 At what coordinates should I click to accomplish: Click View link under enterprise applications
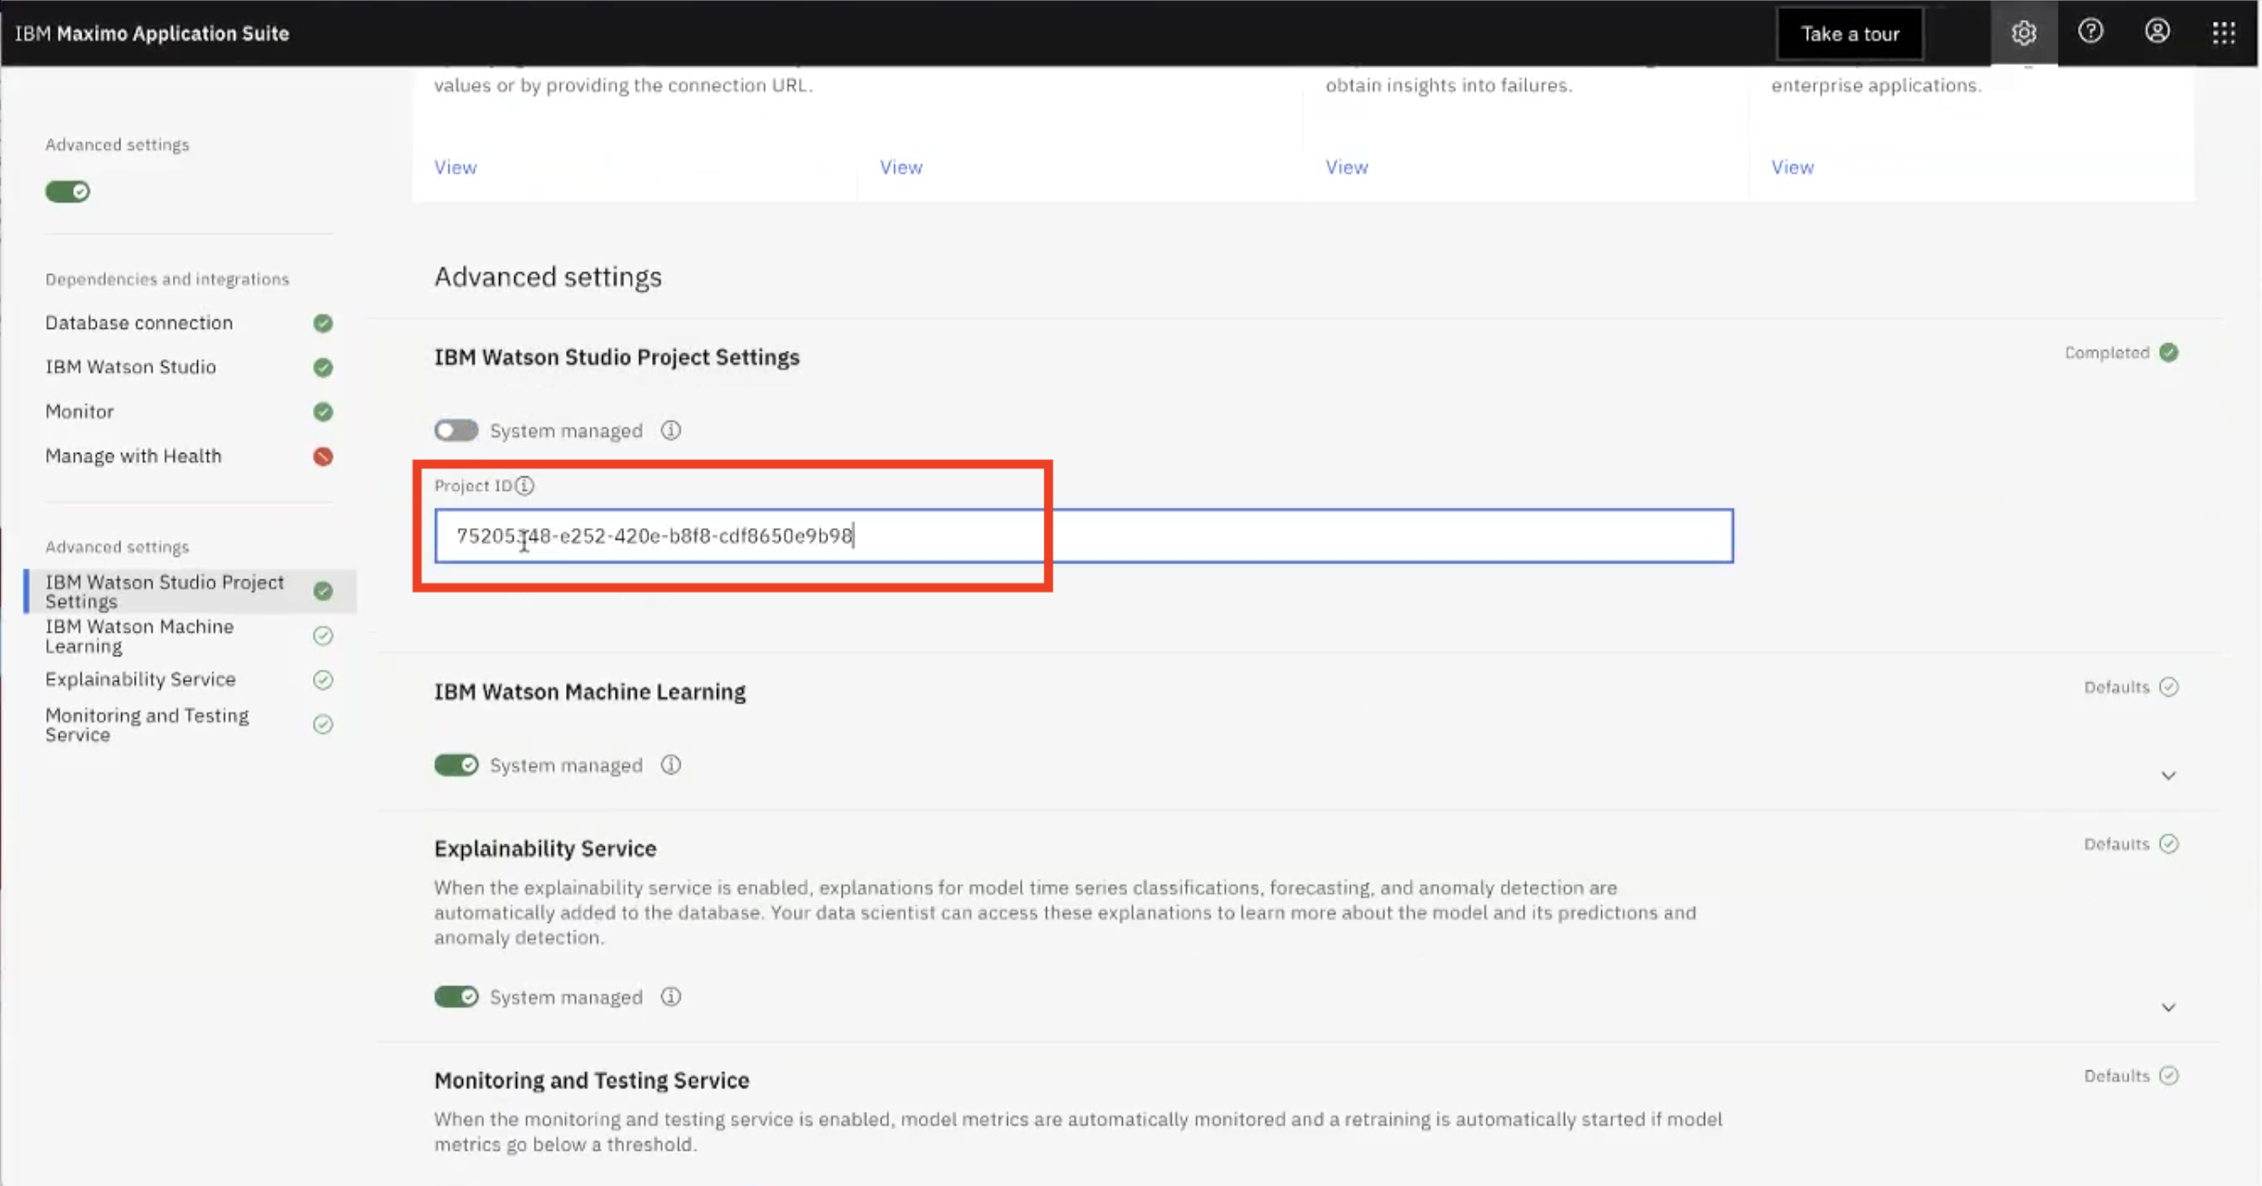tap(1792, 167)
